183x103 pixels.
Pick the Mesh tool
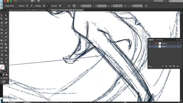(x=2, y=48)
